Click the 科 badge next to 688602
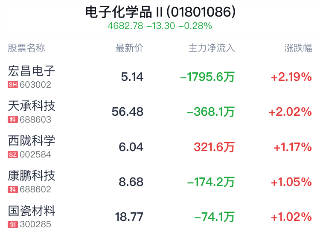320x240 pixels. pos(13,189)
